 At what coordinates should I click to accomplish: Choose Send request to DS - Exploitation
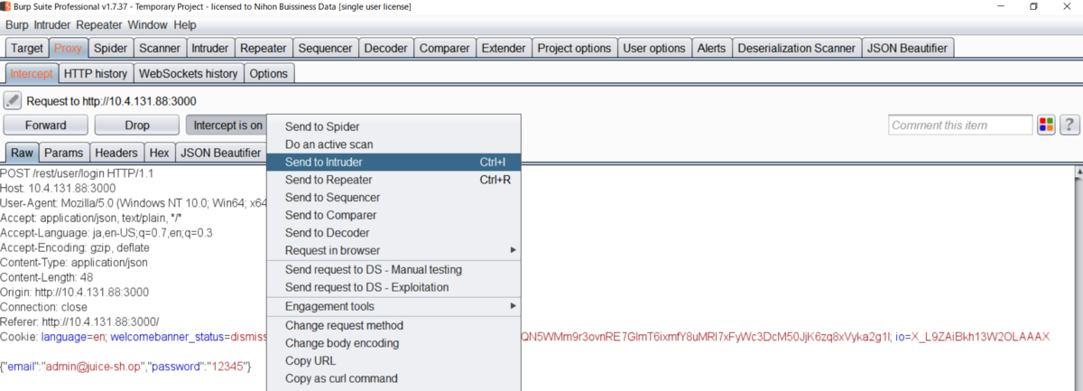coord(393,287)
